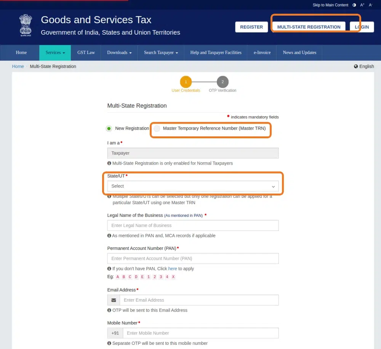Click step 1 User Credentials circle
Viewport: 381px width, 349px height.
click(x=186, y=82)
